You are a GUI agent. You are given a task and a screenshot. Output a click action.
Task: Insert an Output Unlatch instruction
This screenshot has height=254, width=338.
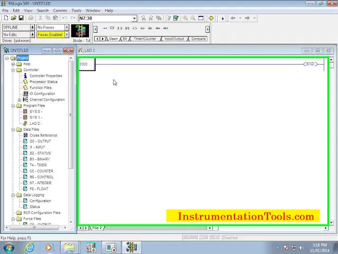tap(150, 28)
